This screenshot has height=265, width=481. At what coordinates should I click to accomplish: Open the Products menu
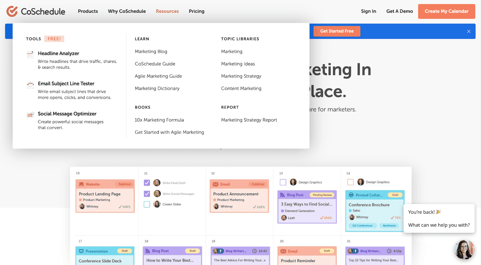tap(88, 11)
